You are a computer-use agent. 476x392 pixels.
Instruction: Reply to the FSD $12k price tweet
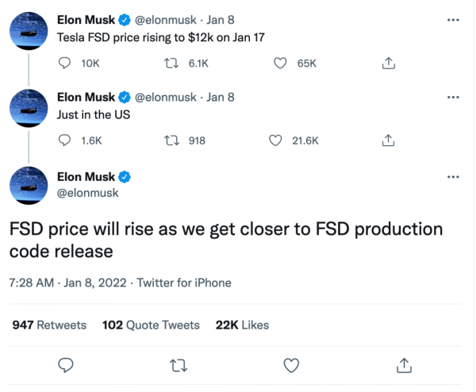point(66,63)
